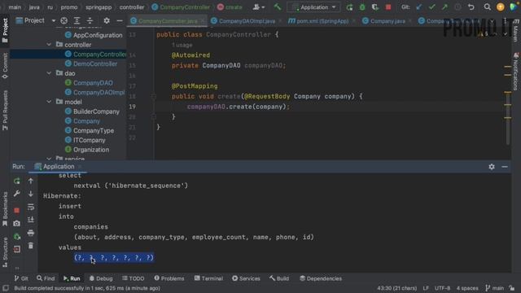Click camera dump threads icon
Screen dimensions: 521x293
tap(16, 223)
